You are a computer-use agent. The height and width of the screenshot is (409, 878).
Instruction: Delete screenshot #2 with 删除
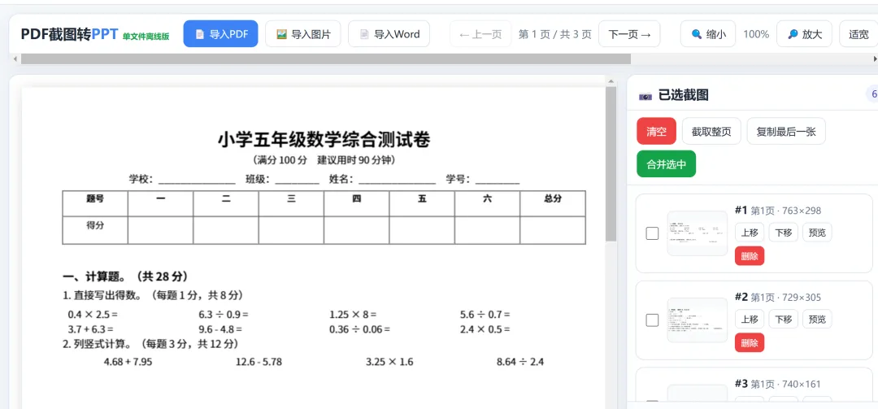750,343
